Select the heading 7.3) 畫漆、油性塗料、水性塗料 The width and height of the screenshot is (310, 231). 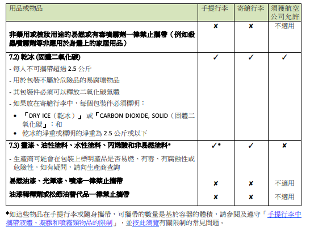tap(90, 146)
